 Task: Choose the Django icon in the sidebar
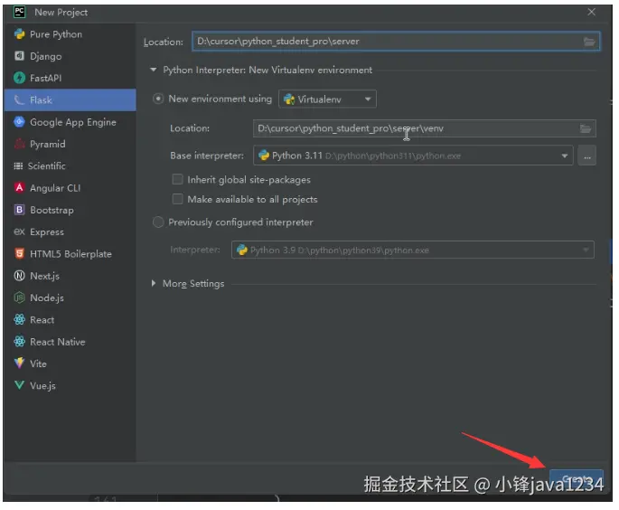(19, 56)
